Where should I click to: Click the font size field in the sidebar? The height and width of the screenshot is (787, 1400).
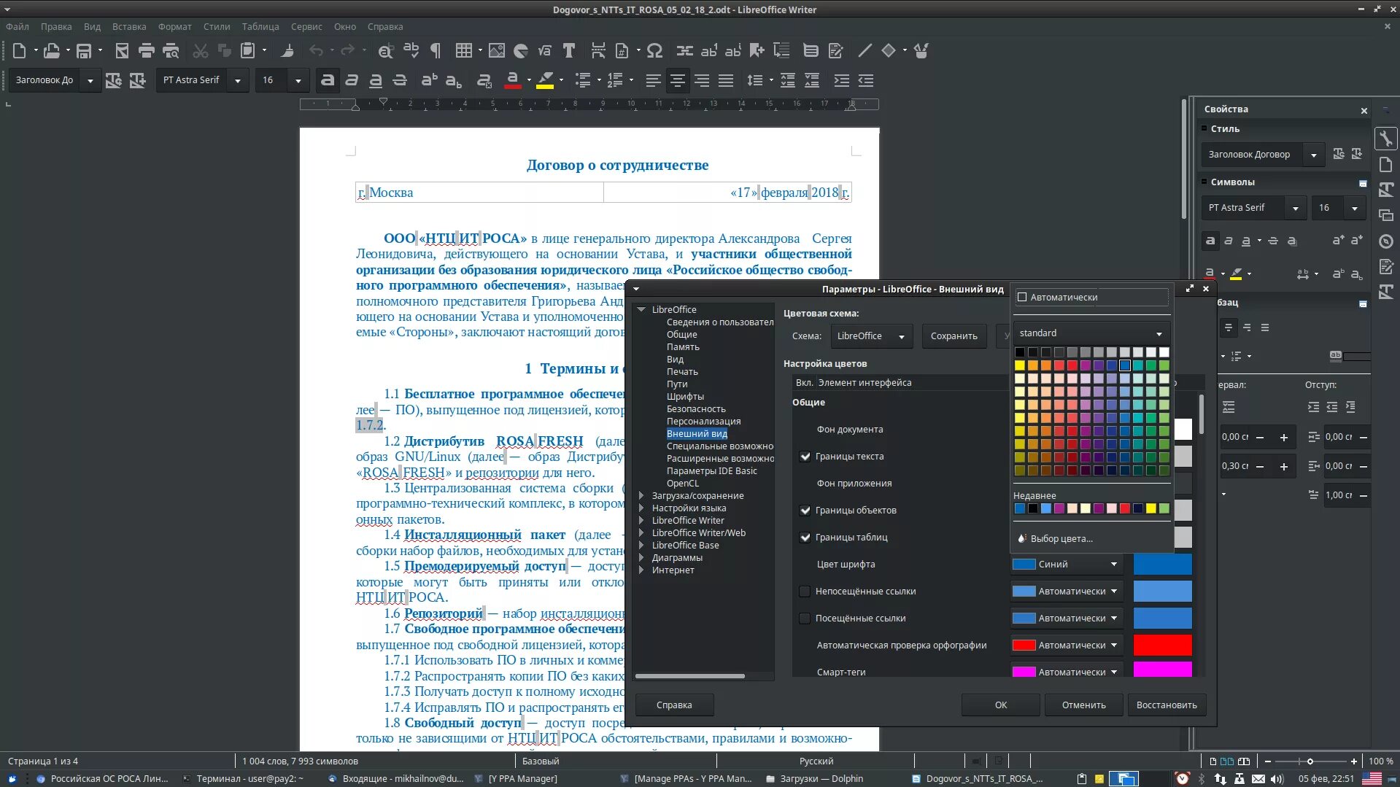1329,208
